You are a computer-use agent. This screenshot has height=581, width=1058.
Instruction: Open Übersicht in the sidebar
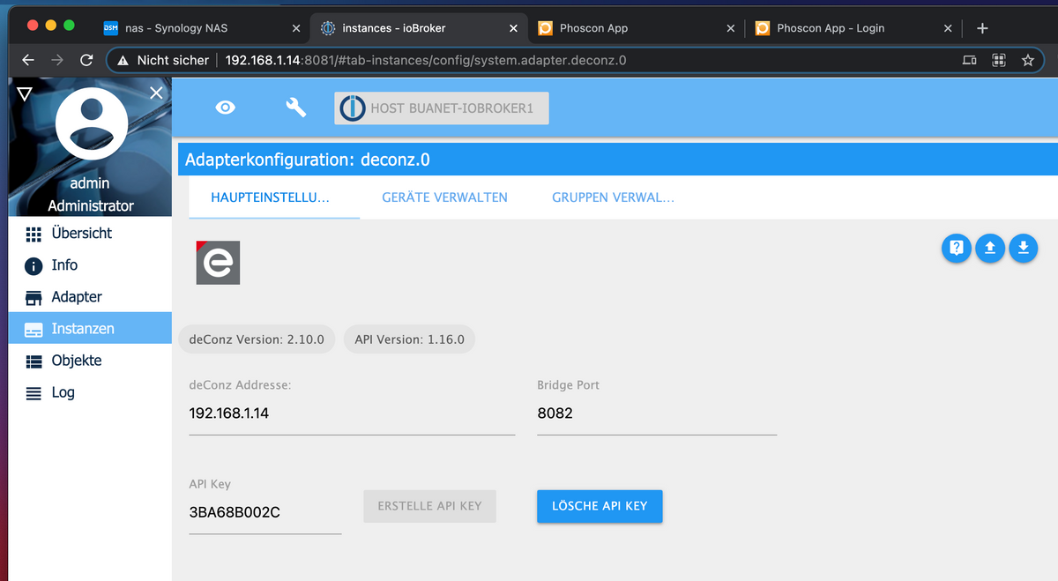(90, 234)
